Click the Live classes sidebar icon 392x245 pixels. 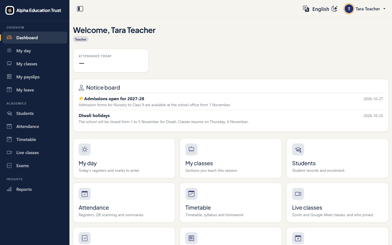click(9, 152)
